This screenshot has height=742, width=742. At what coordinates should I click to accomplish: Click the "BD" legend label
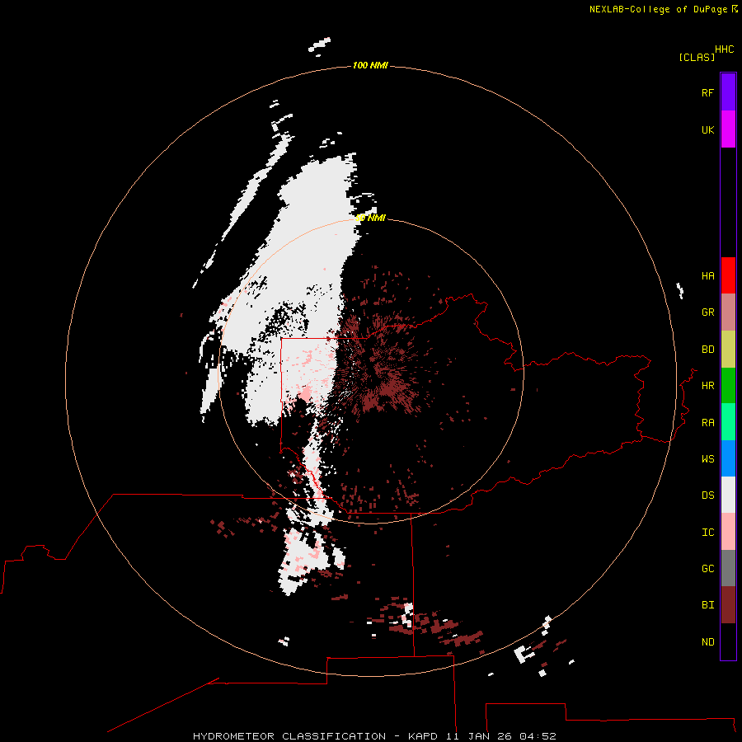707,350
